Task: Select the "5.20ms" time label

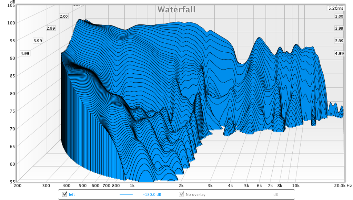Action: (x=336, y=8)
